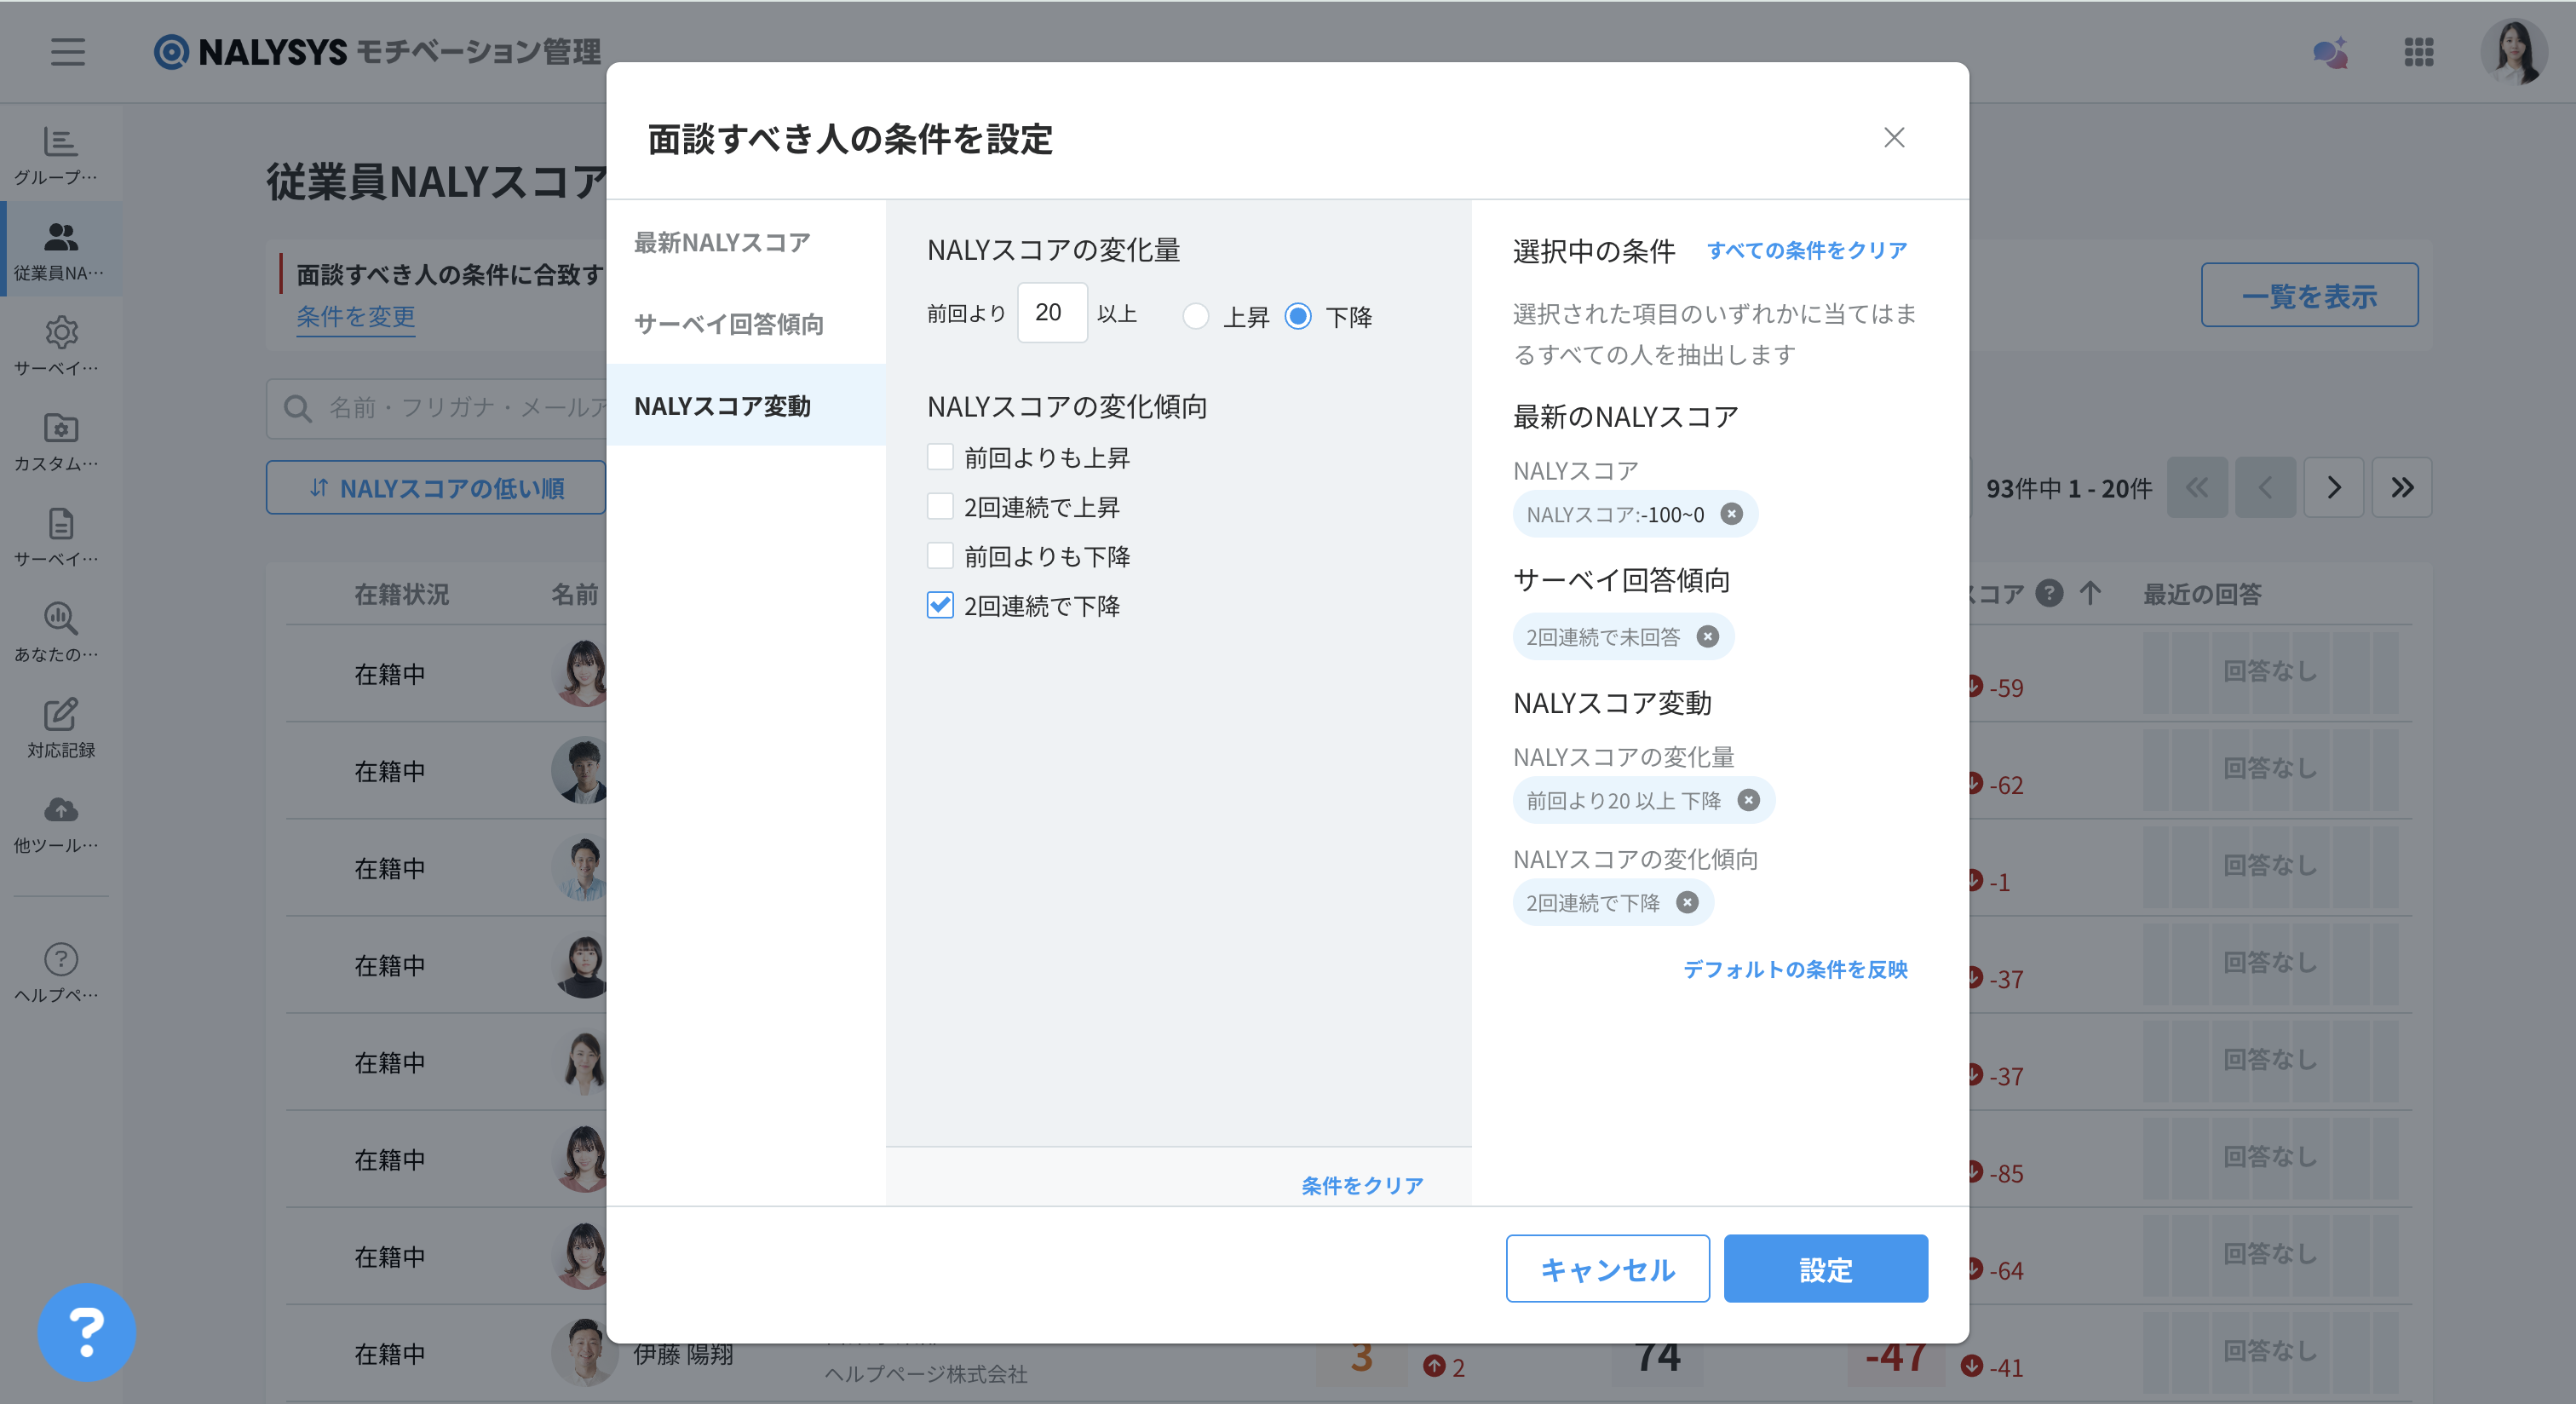Remove the NALYスコア:-100~0 condition chip
Screen dimensions: 2576x1404
point(1731,514)
